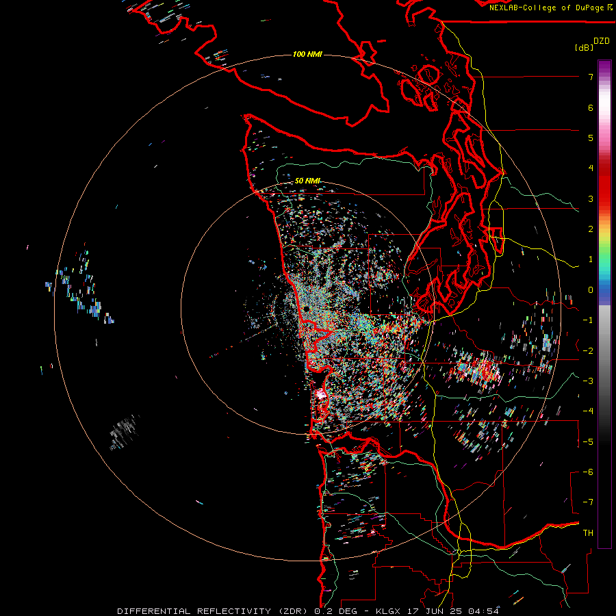Click the 3 dB tick label
The width and height of the screenshot is (616, 616).
coord(591,198)
